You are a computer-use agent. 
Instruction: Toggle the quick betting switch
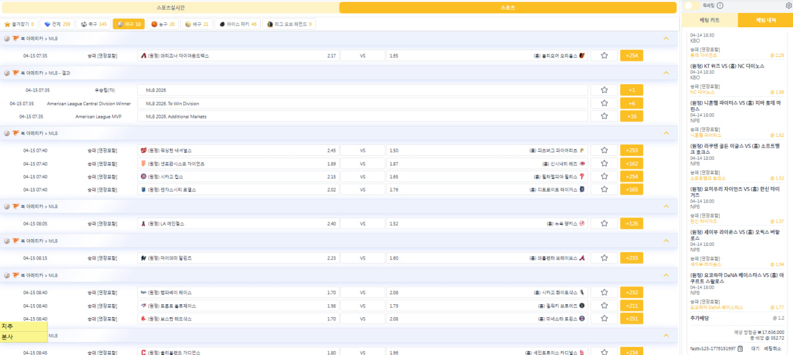pyautogui.click(x=692, y=6)
